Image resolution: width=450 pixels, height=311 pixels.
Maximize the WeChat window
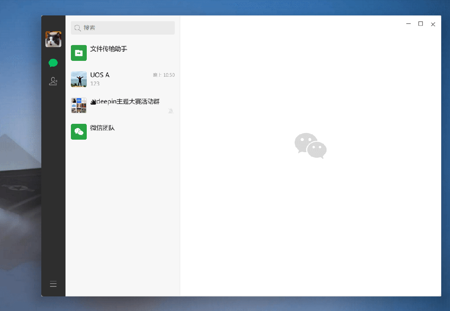point(420,24)
